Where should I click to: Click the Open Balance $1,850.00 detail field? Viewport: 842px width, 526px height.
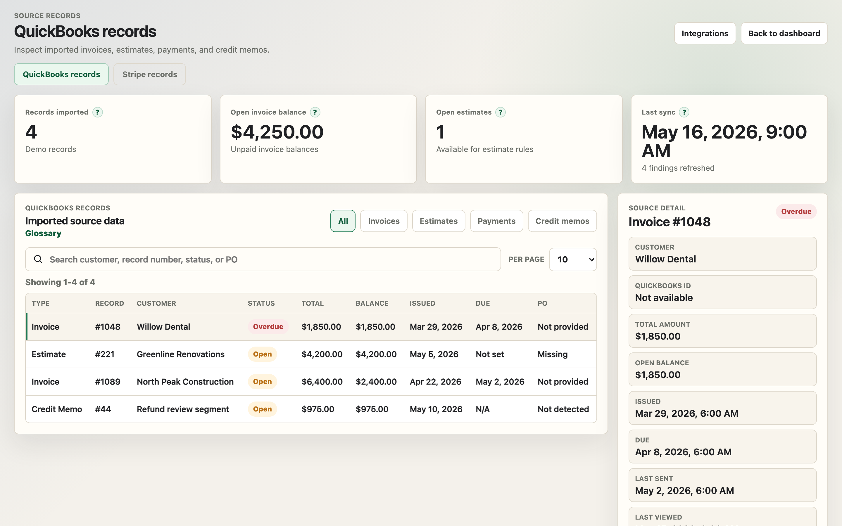click(722, 369)
